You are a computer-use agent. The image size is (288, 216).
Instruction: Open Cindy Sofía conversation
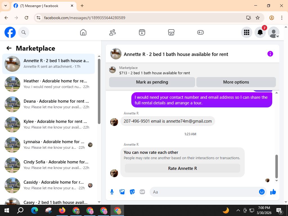click(48, 165)
